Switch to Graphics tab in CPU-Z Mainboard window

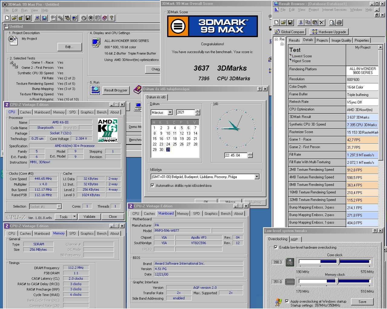pyautogui.click(x=211, y=213)
